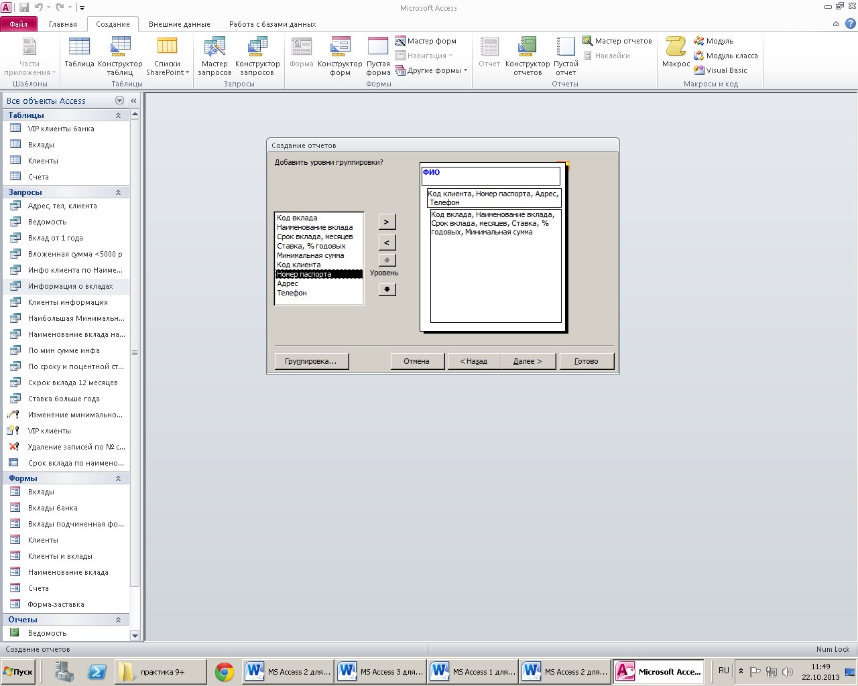This screenshot has width=858, height=686.
Task: Open Конструктор отчетов
Action: click(x=528, y=56)
